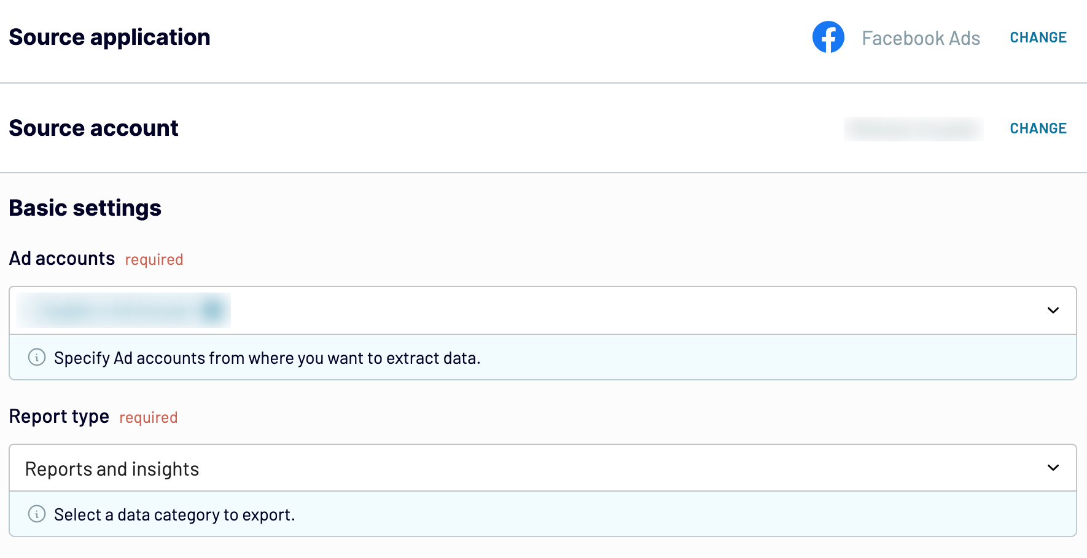The width and height of the screenshot is (1087, 558).
Task: Expand the Ad accounts dropdown chevron
Action: 1053,310
